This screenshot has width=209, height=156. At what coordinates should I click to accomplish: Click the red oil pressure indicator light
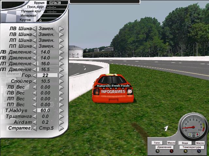pos(171,151)
